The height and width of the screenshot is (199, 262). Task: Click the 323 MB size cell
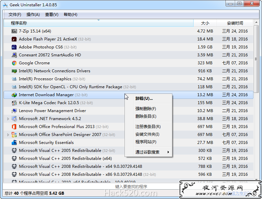205,63
